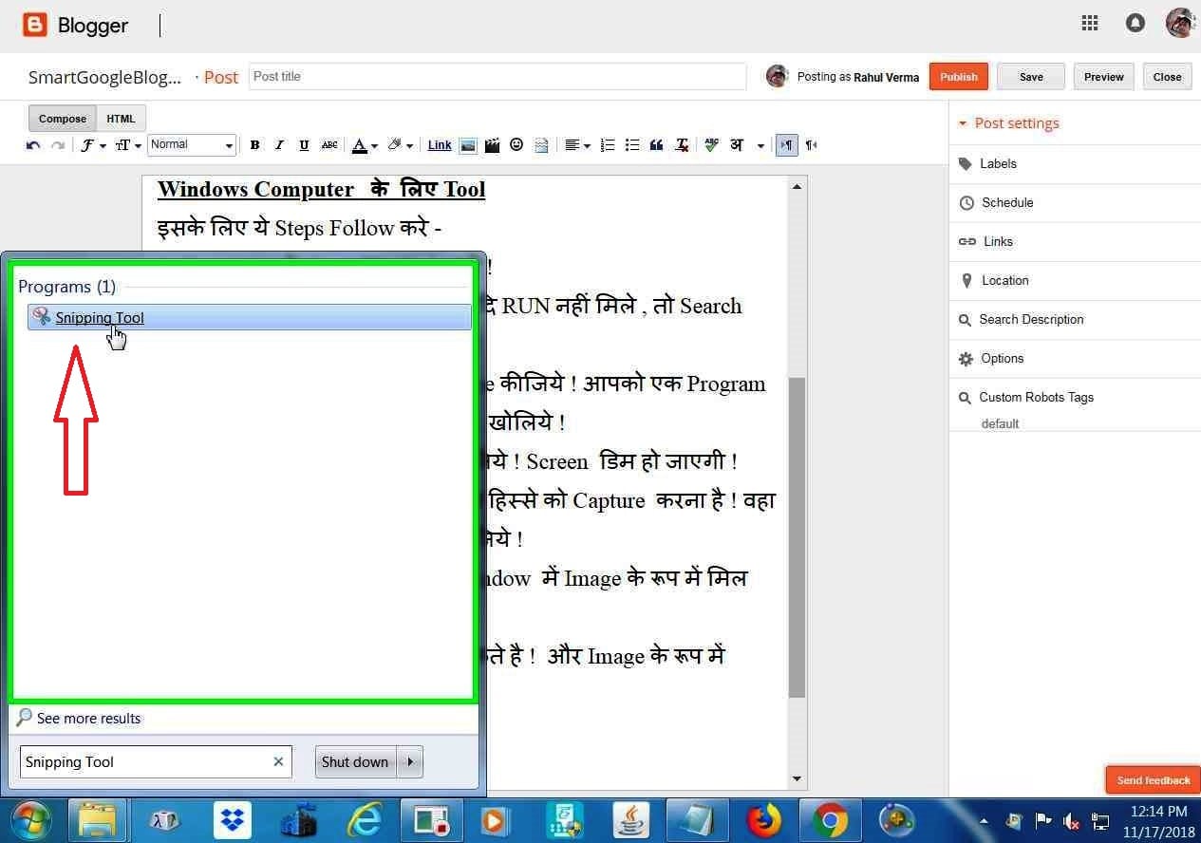
Task: Switch to Compose mode
Action: click(x=63, y=119)
